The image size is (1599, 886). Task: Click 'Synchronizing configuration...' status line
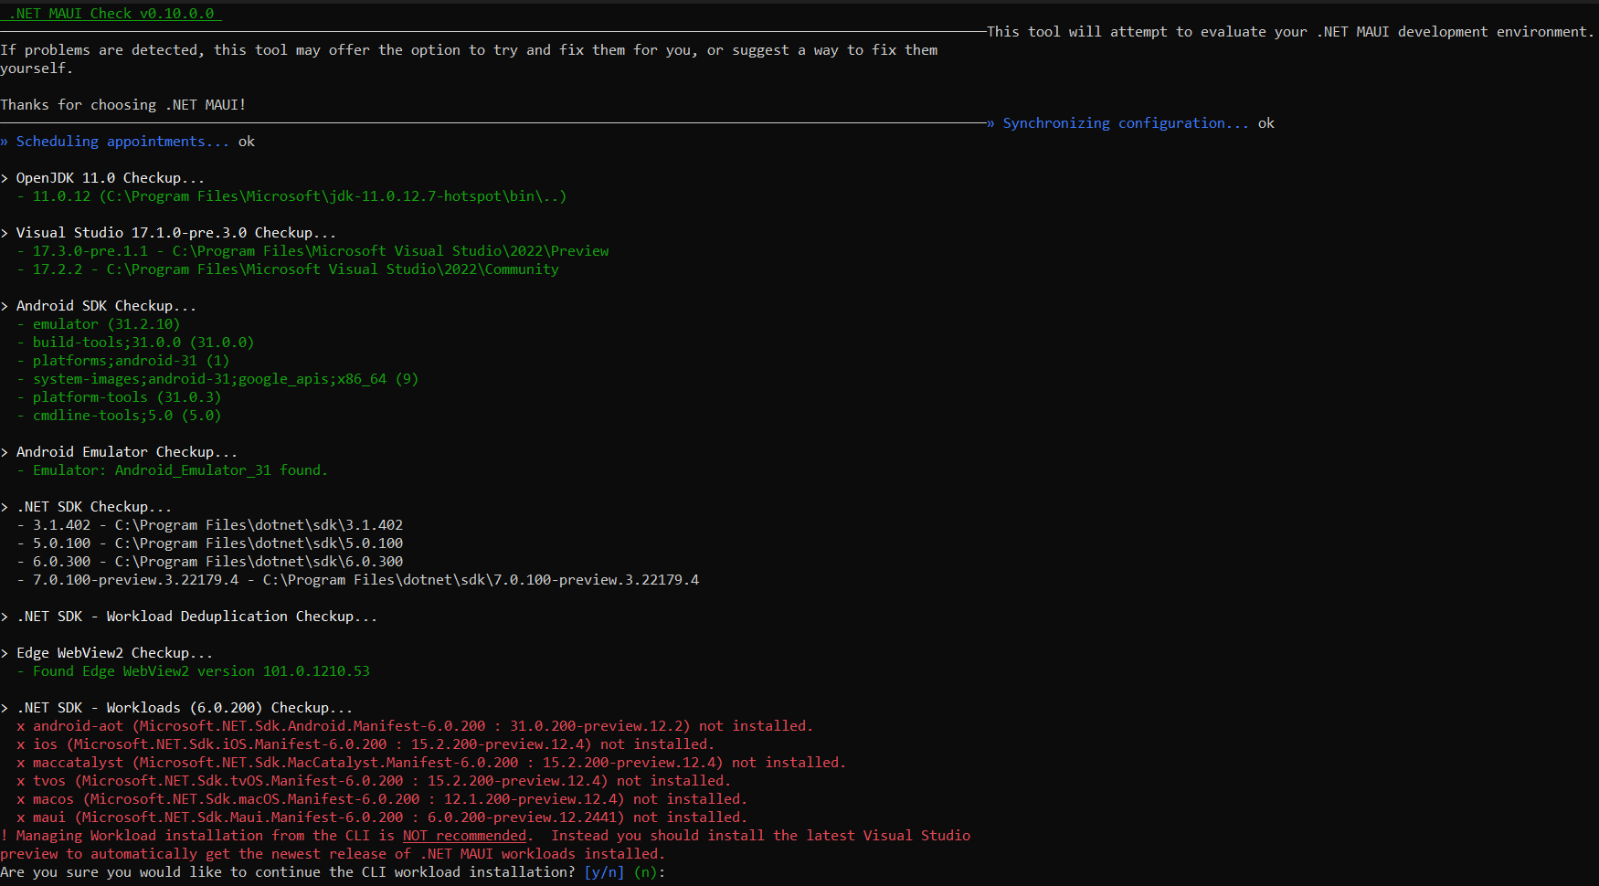1130,123
